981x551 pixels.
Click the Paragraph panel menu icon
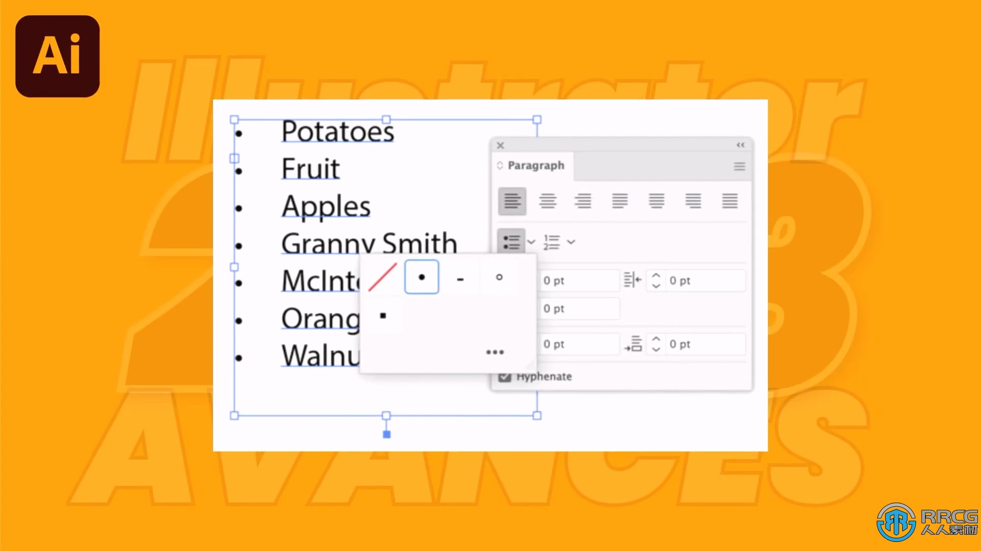click(x=739, y=166)
